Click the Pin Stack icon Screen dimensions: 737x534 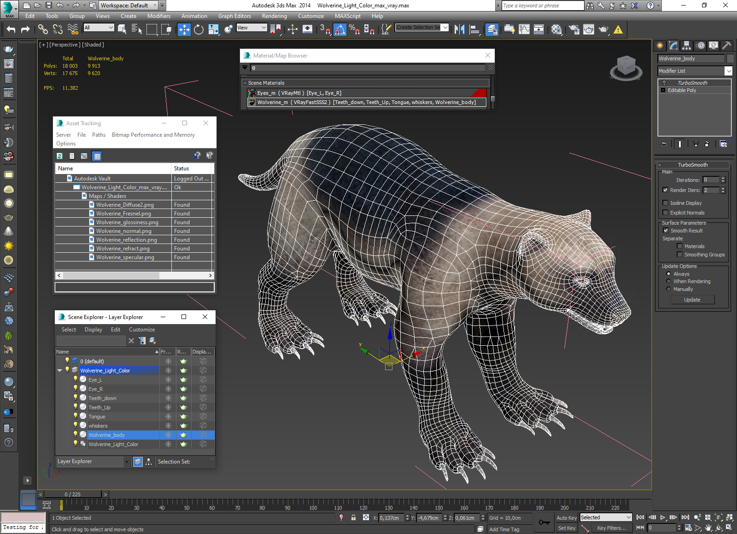[663, 144]
